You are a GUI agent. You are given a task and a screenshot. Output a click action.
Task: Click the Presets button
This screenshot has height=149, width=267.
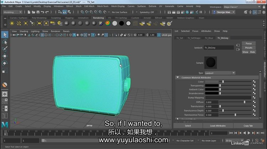(248, 48)
